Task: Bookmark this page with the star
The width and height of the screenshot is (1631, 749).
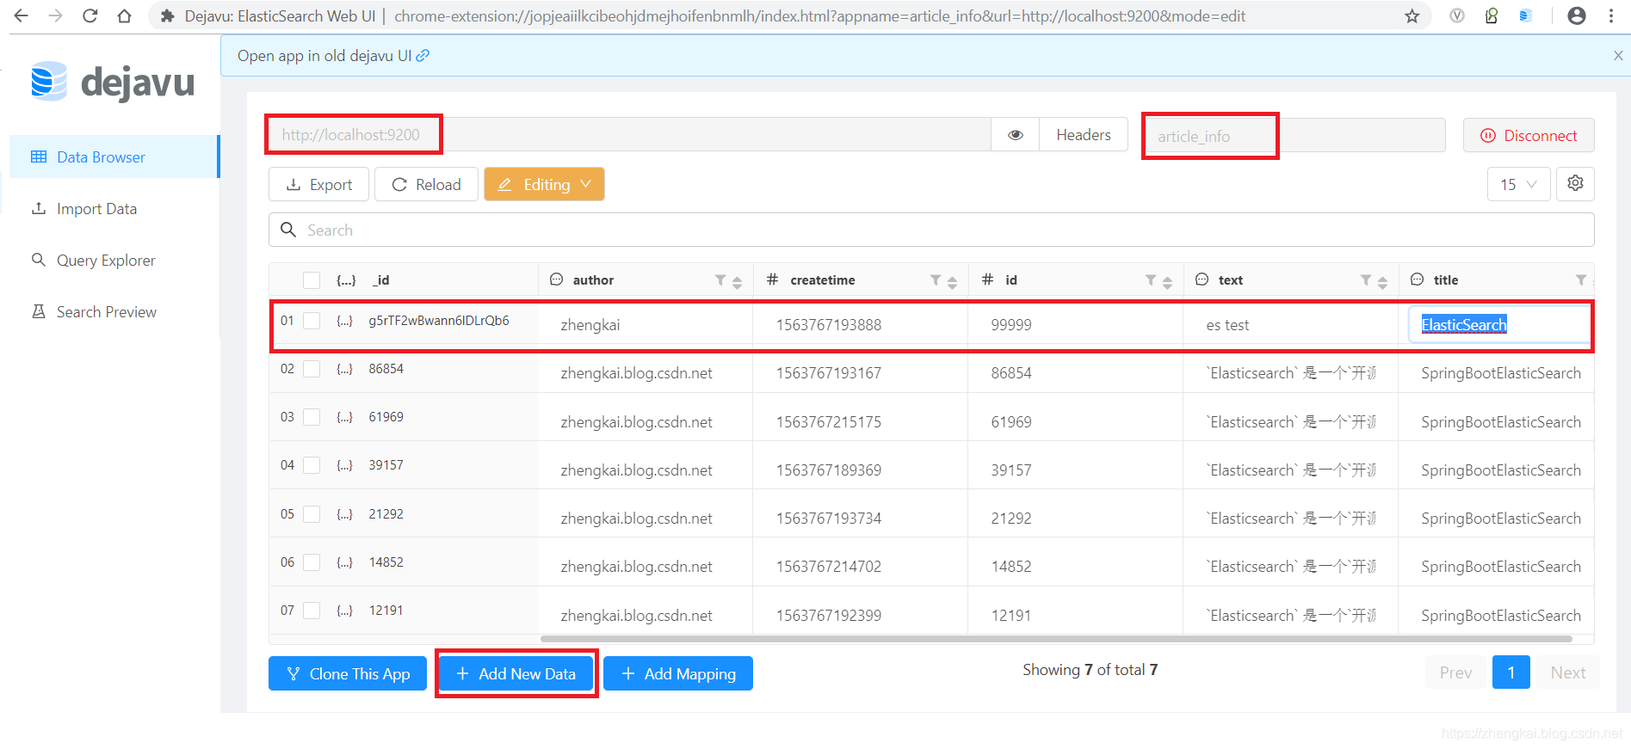Action: click(x=1412, y=15)
